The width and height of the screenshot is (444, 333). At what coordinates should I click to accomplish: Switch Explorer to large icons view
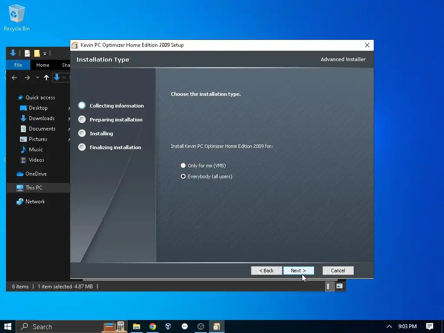pos(340,286)
